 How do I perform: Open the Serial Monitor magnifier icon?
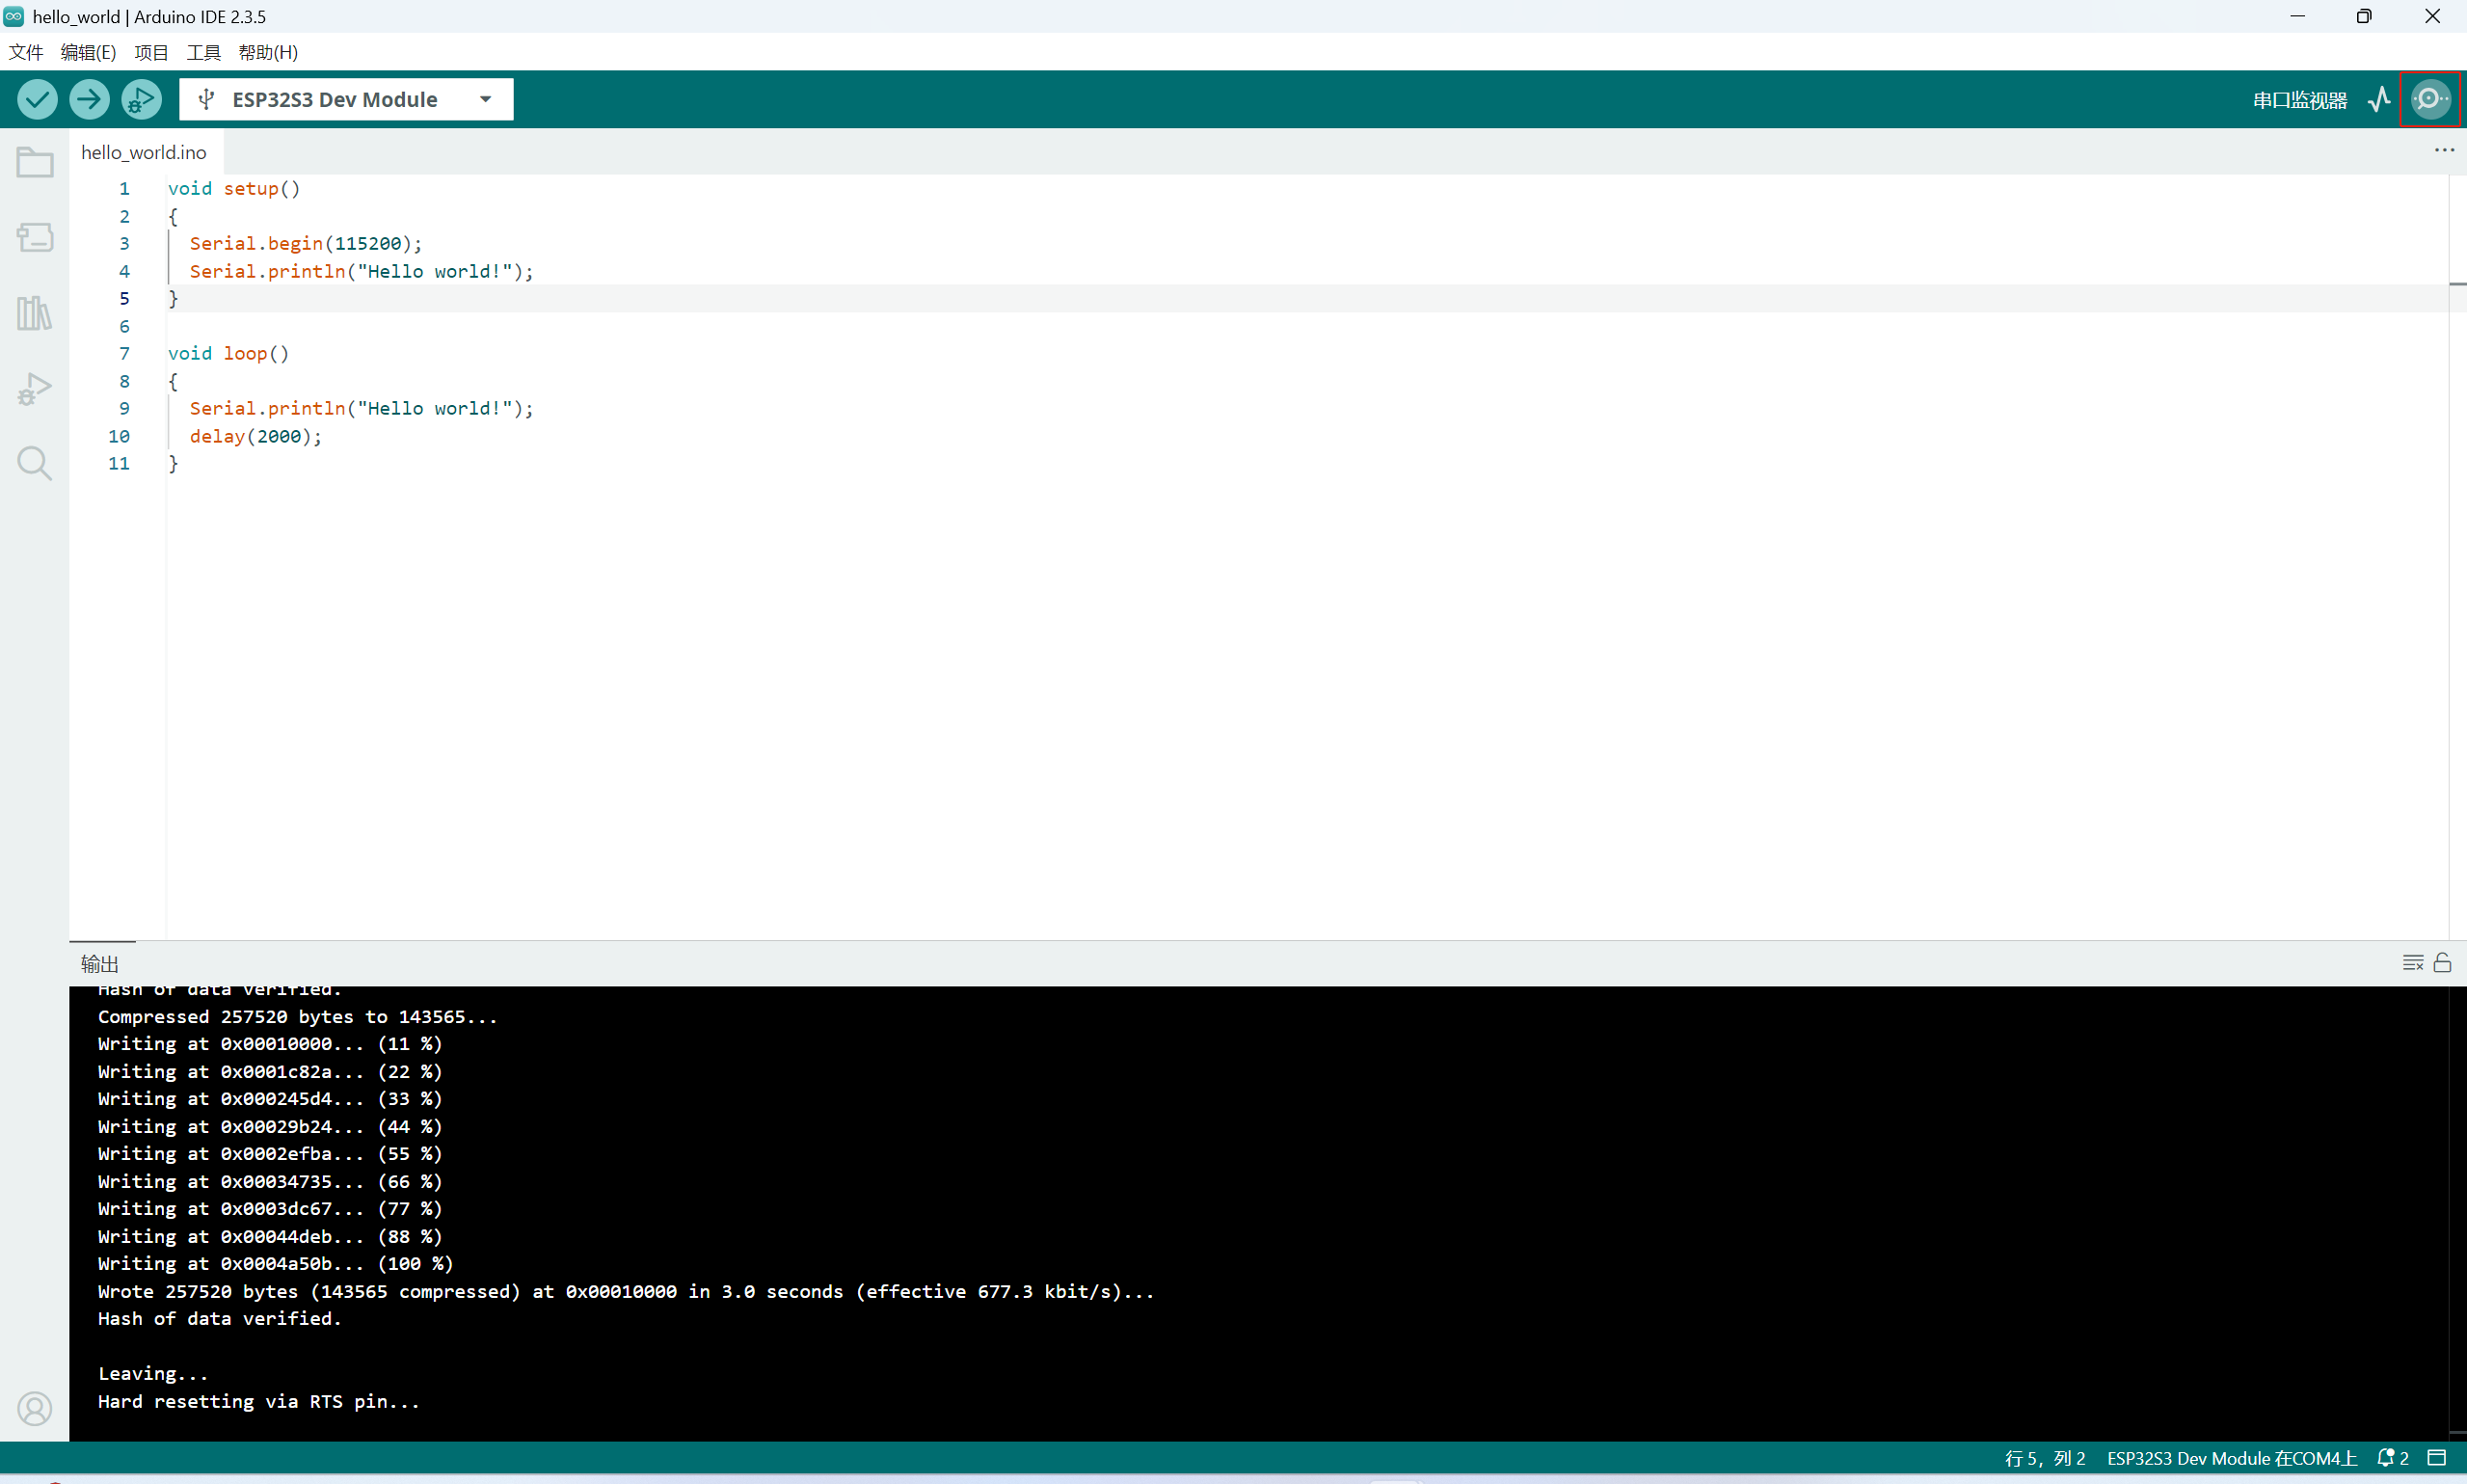coord(2430,99)
